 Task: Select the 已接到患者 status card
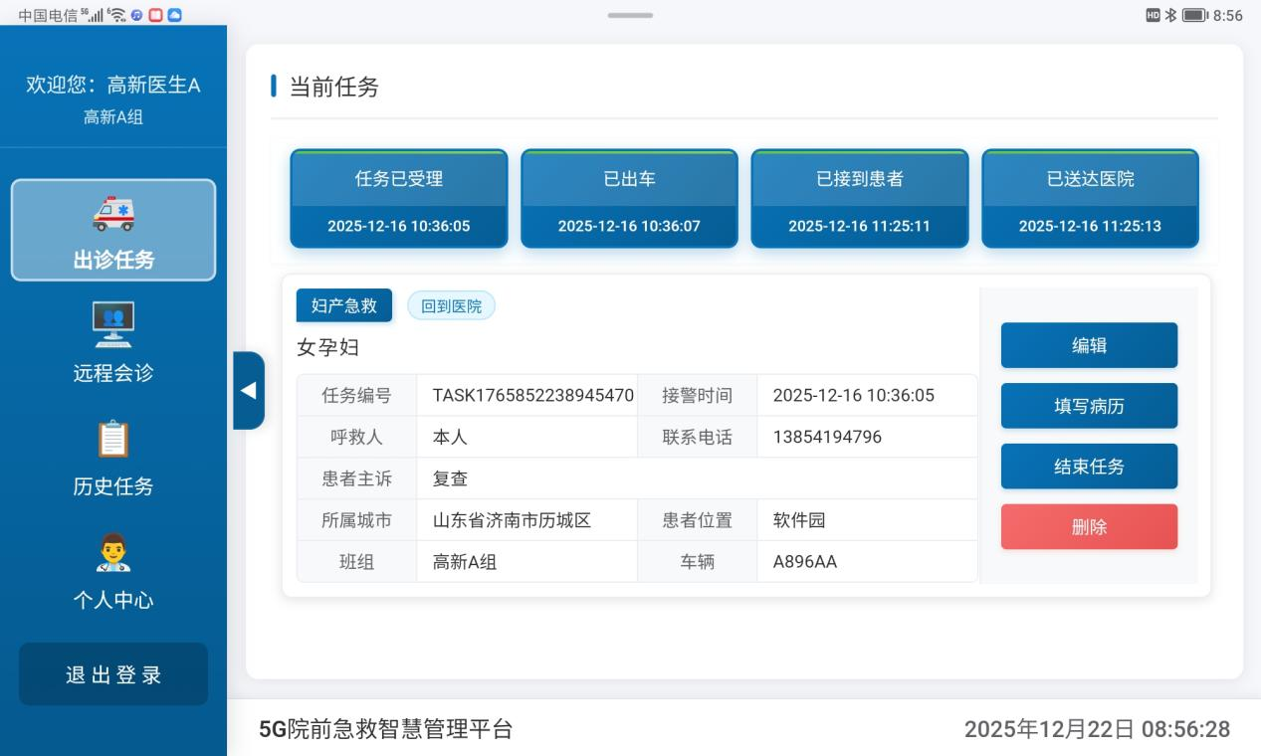click(x=860, y=198)
